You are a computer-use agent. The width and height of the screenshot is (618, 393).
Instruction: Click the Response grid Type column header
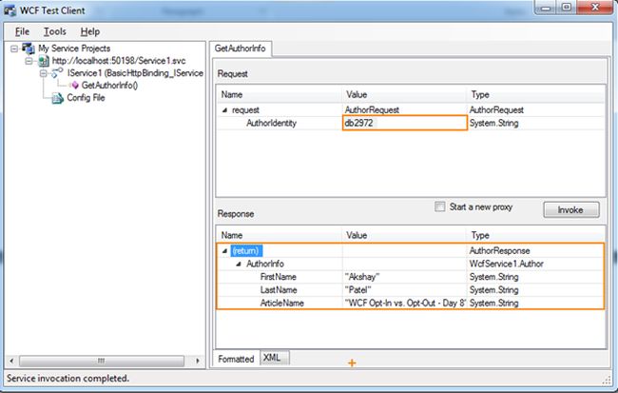536,236
